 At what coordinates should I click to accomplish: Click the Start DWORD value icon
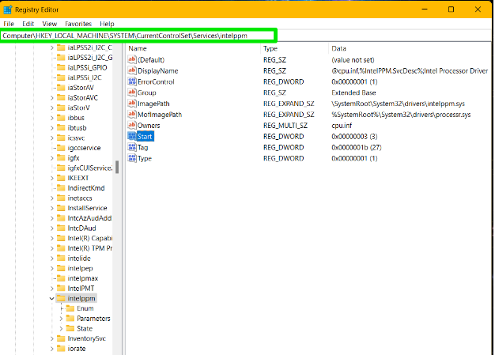[x=132, y=136]
